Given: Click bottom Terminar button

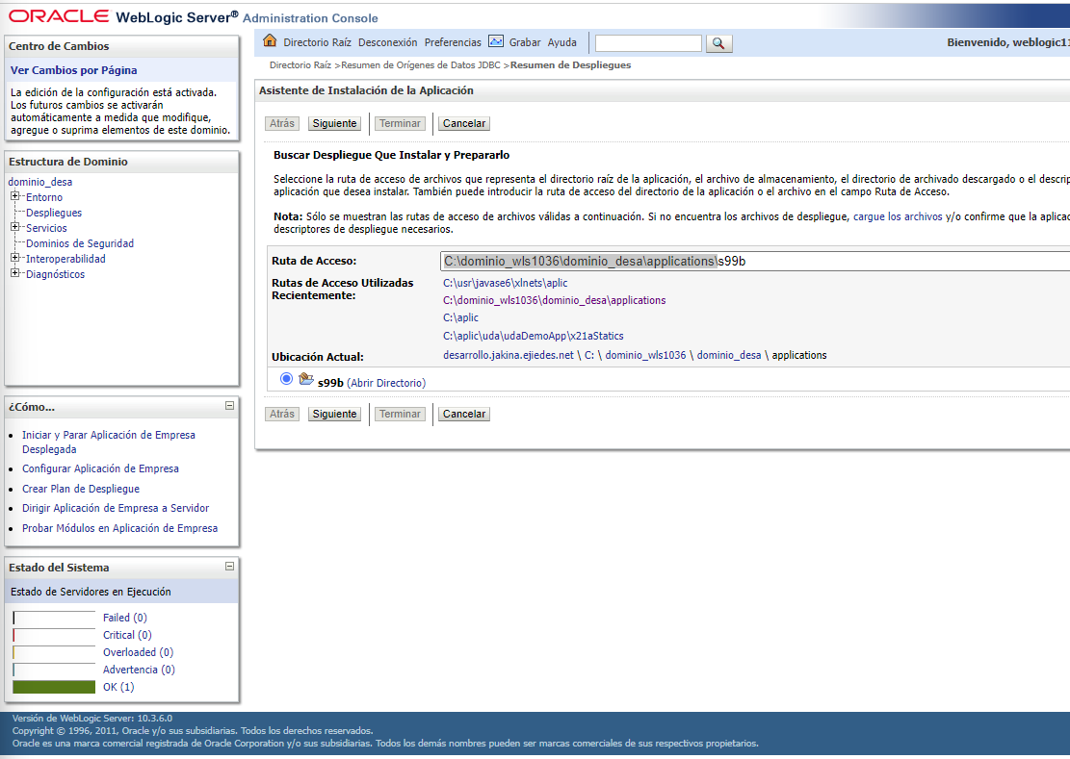Looking at the screenshot, I should [400, 414].
